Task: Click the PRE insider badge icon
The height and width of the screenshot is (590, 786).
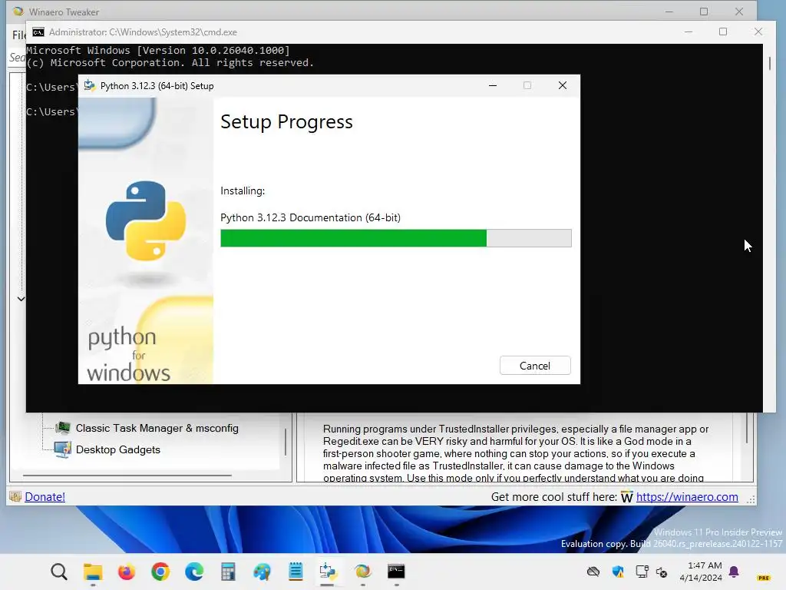Action: [764, 578]
